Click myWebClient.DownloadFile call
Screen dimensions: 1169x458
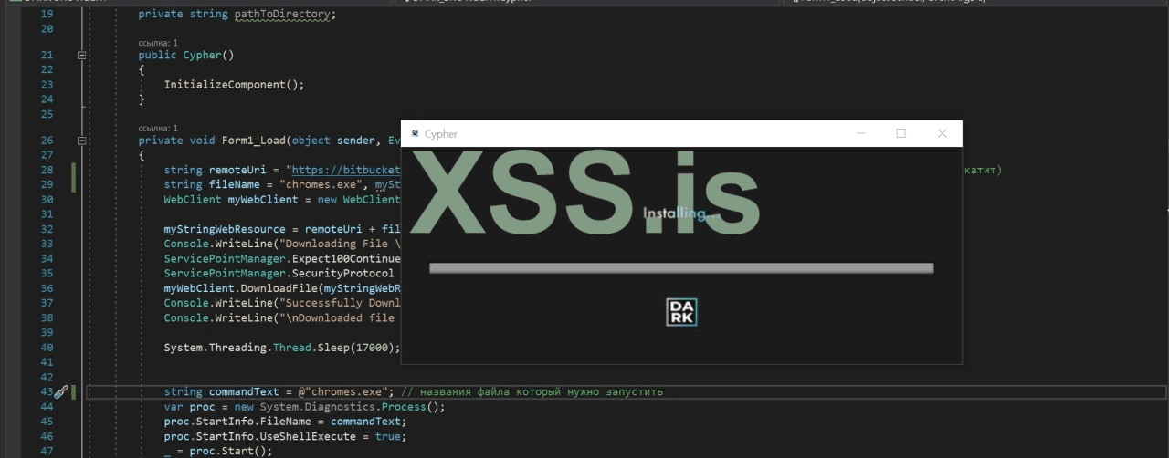pos(240,288)
